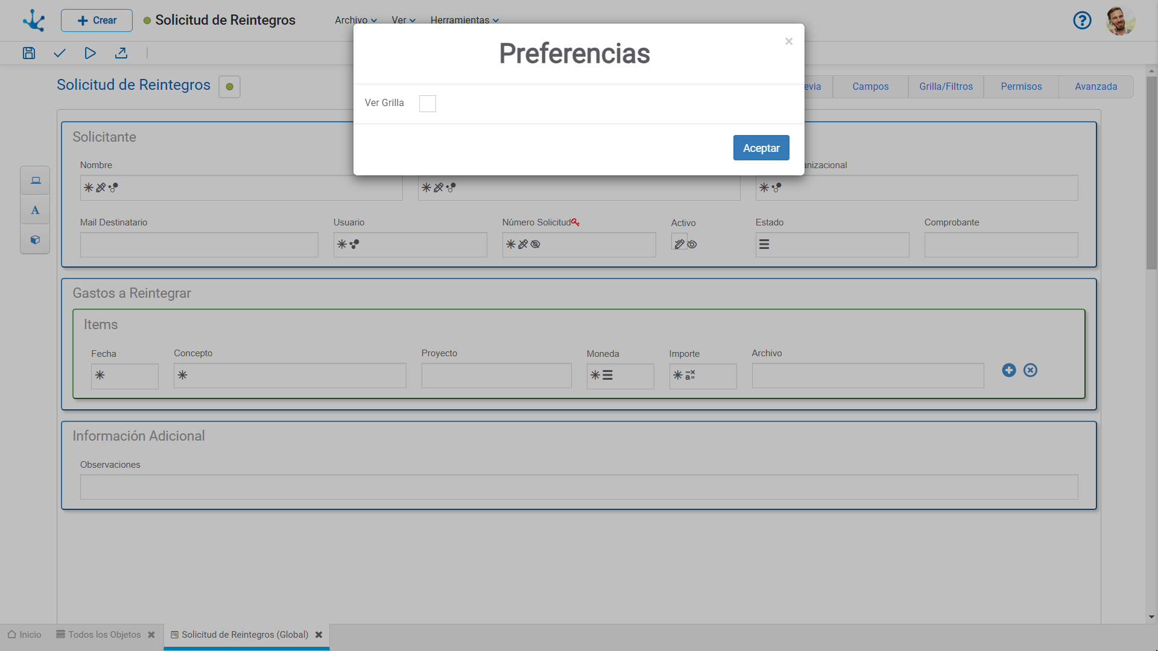Switch to the Grilla/Filtros tab
Image resolution: width=1158 pixels, height=651 pixels.
(946, 86)
